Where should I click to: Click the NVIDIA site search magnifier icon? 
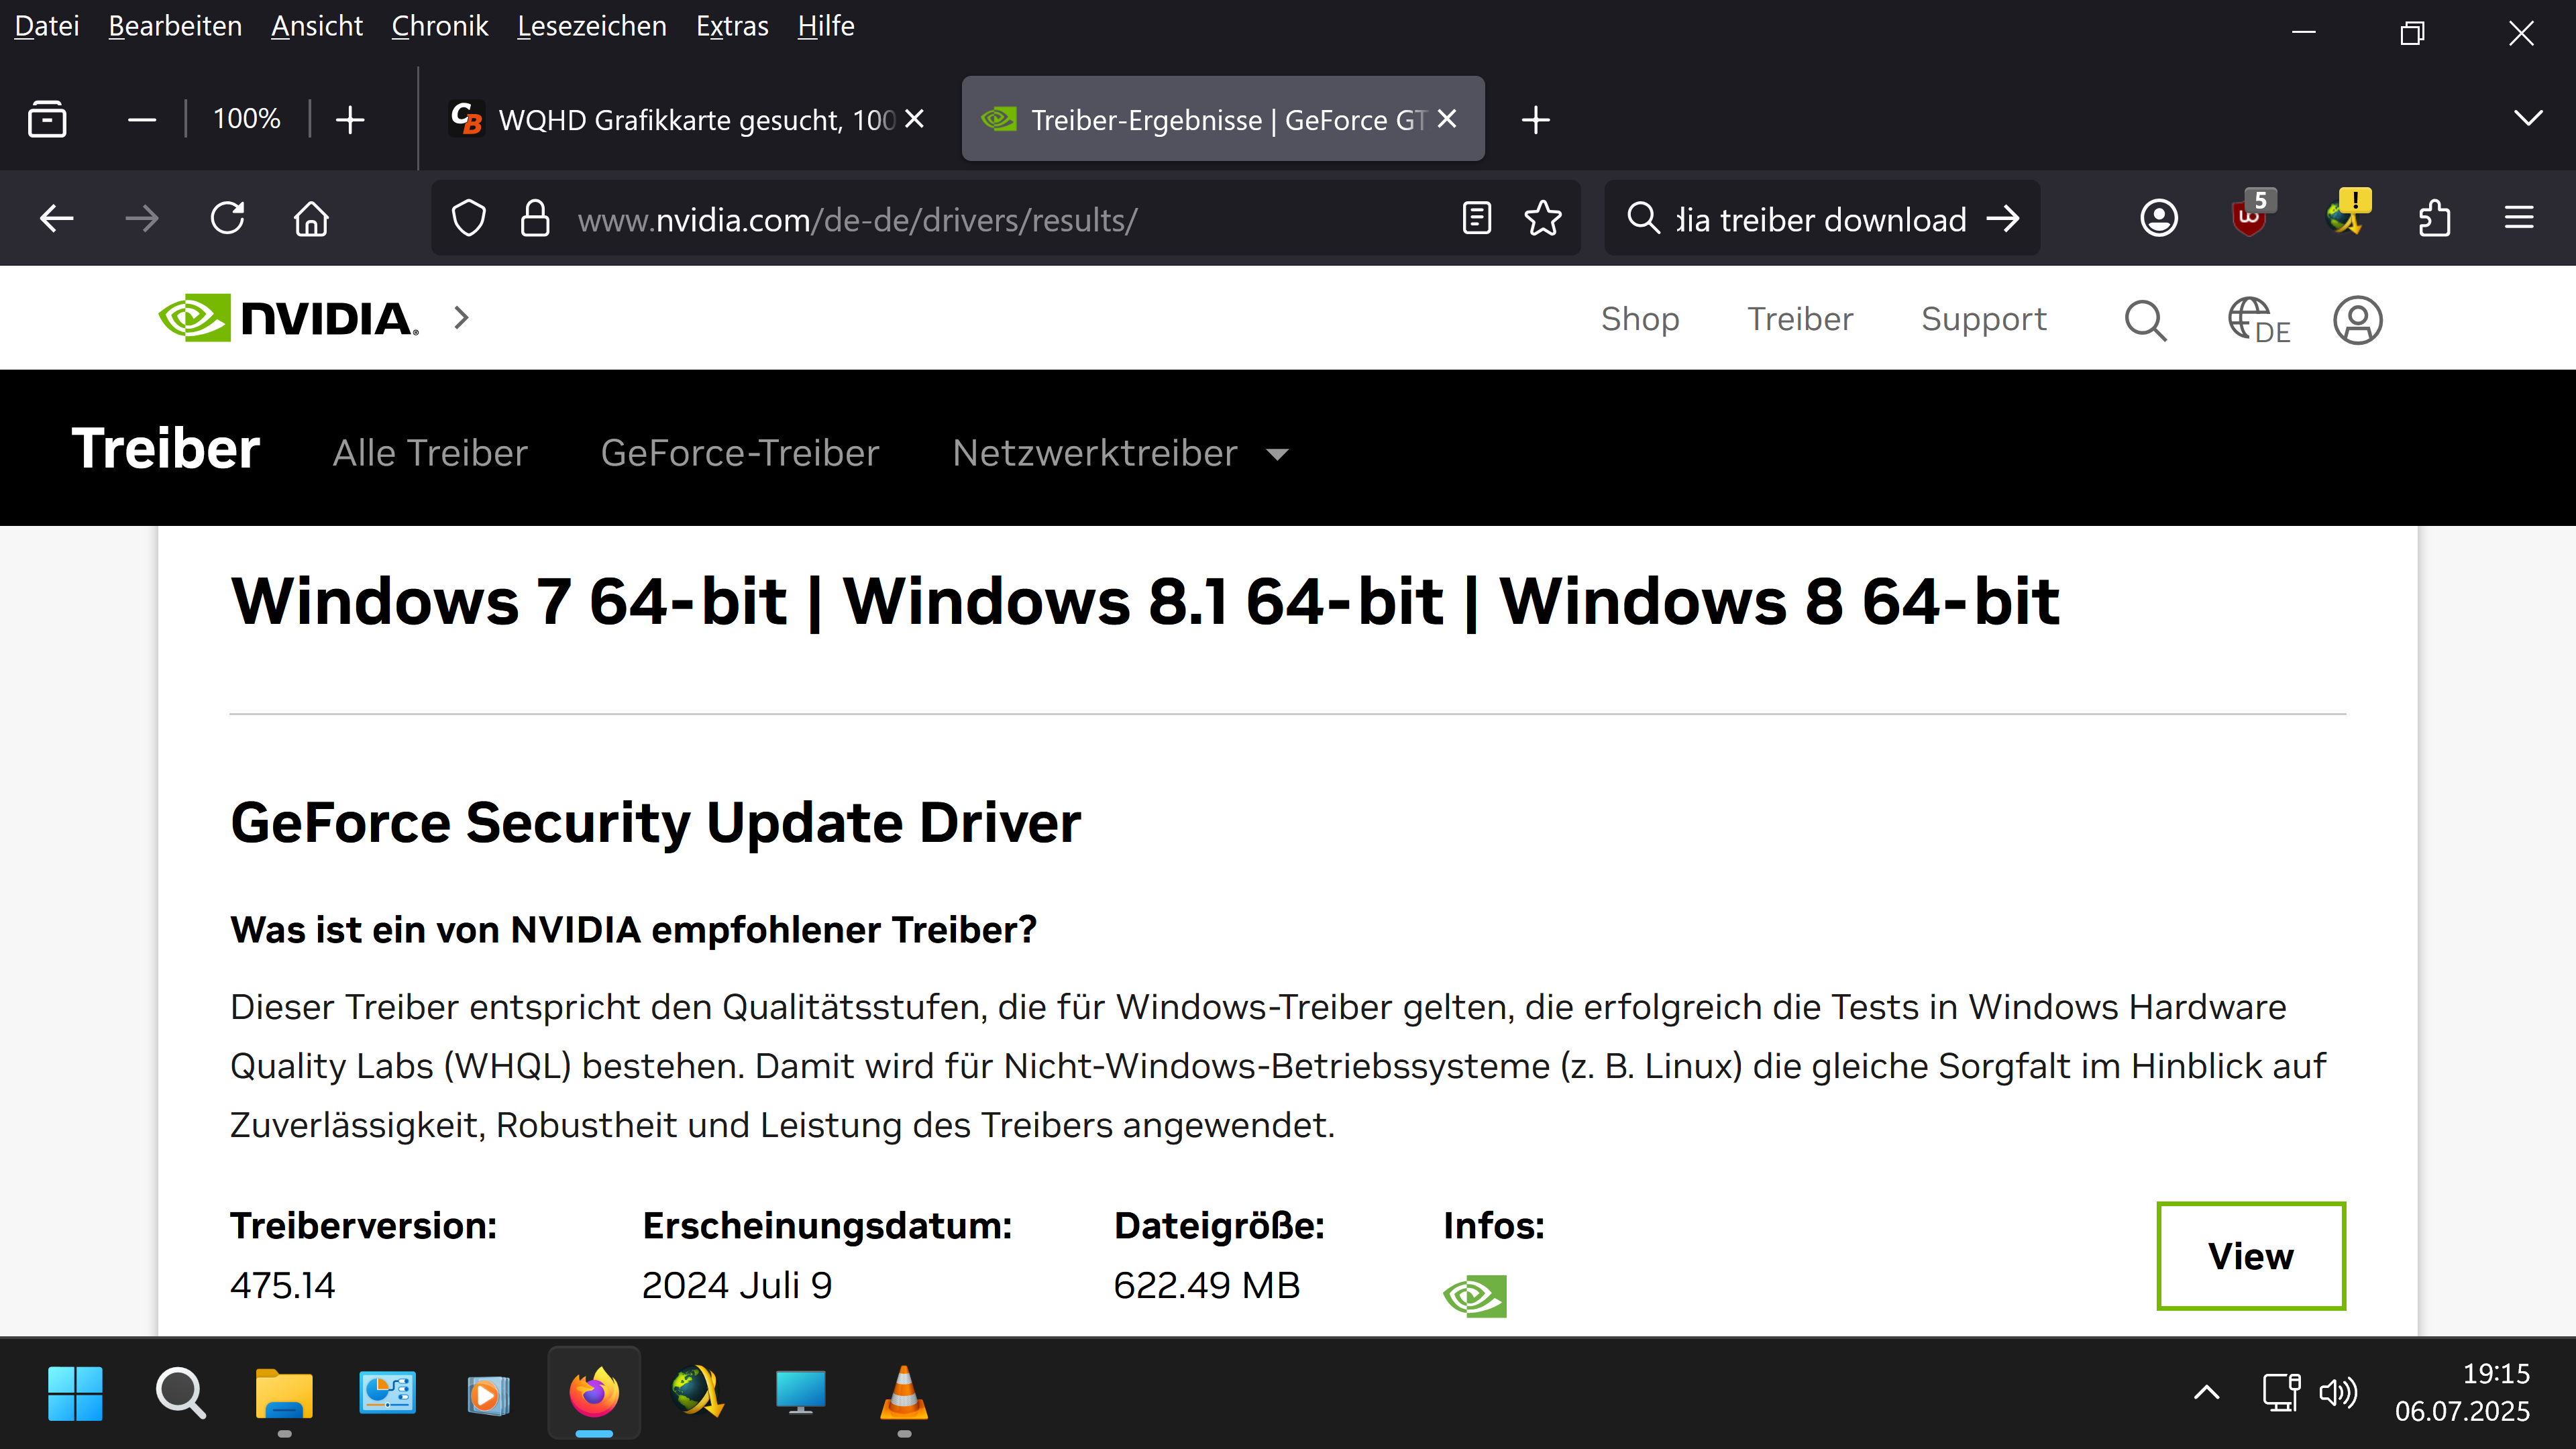[2145, 320]
